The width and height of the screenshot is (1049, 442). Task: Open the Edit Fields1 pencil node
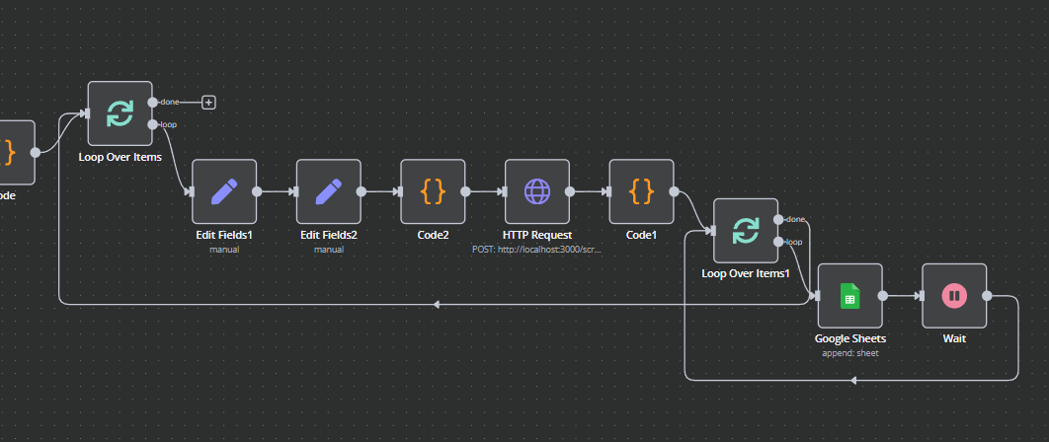click(x=224, y=191)
